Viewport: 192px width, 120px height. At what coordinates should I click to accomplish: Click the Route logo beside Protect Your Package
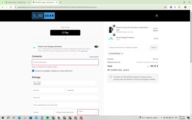click(34, 47)
